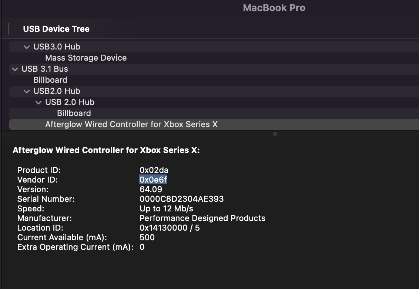Viewport: 419px width, 289px height.
Task: Select the Mass Storage Device entry
Action: coord(86,58)
